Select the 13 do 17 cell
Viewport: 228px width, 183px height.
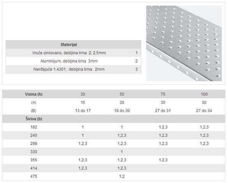(83, 111)
